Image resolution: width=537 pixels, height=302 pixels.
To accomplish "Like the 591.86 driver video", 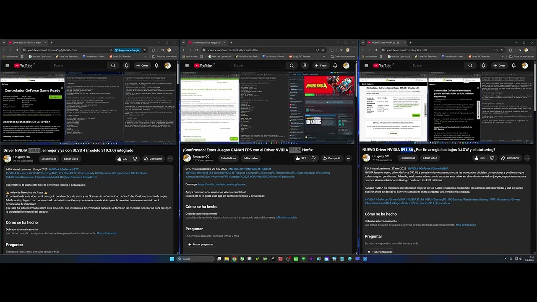I will (x=480, y=158).
